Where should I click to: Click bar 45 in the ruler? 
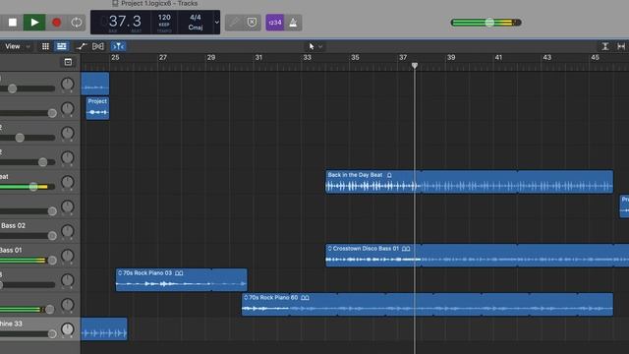(595, 57)
